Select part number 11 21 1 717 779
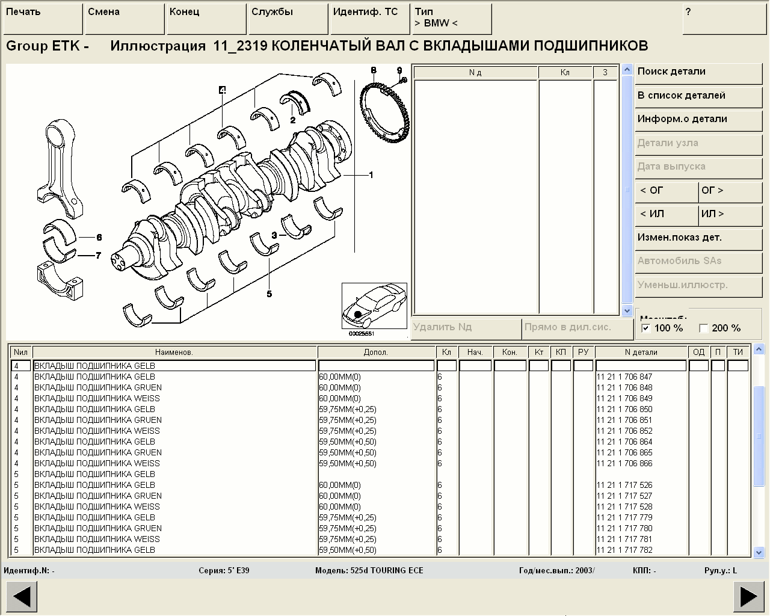Viewport: 770px width, 616px height. (624, 517)
